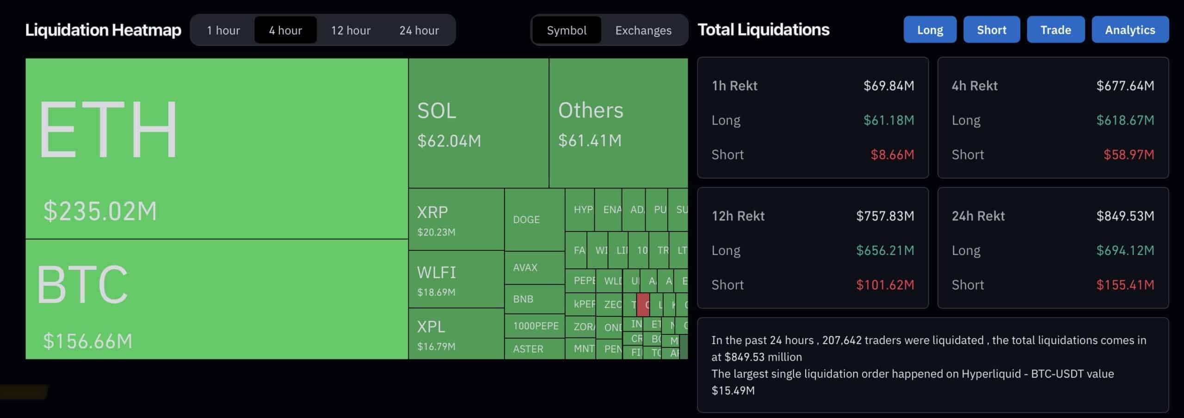The width and height of the screenshot is (1184, 418).
Task: Open the WLFI heatmap tile
Action: point(456,279)
